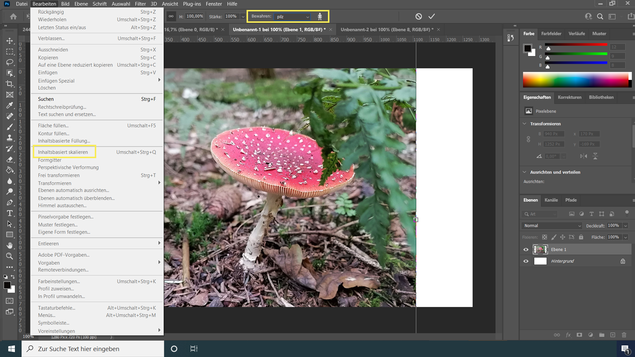Select the Horizontal Type tool

click(9, 213)
